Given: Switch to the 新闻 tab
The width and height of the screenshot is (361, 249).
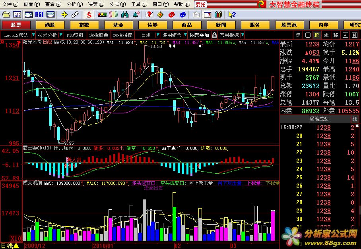Looking at the screenshot, I should click(x=221, y=25).
